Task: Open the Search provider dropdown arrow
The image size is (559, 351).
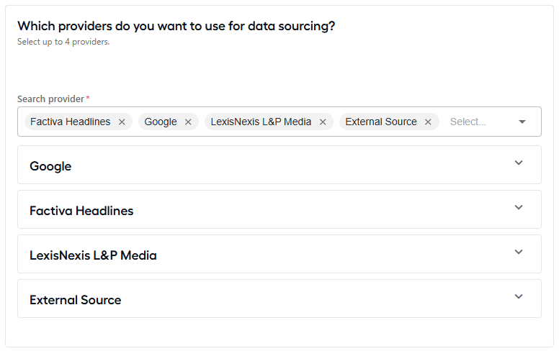Action: coord(522,122)
